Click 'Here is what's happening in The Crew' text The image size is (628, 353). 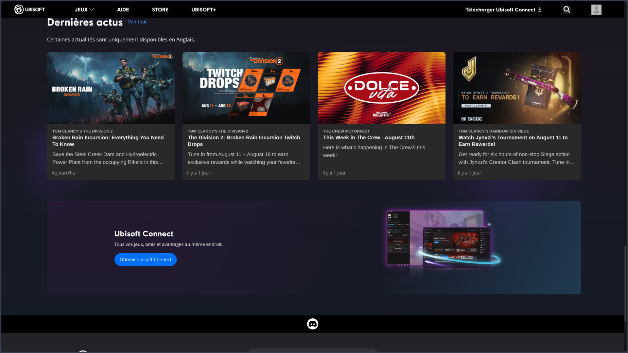click(374, 151)
